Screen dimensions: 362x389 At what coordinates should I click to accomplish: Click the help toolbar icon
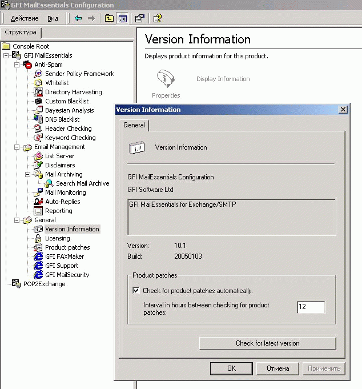click(x=158, y=18)
